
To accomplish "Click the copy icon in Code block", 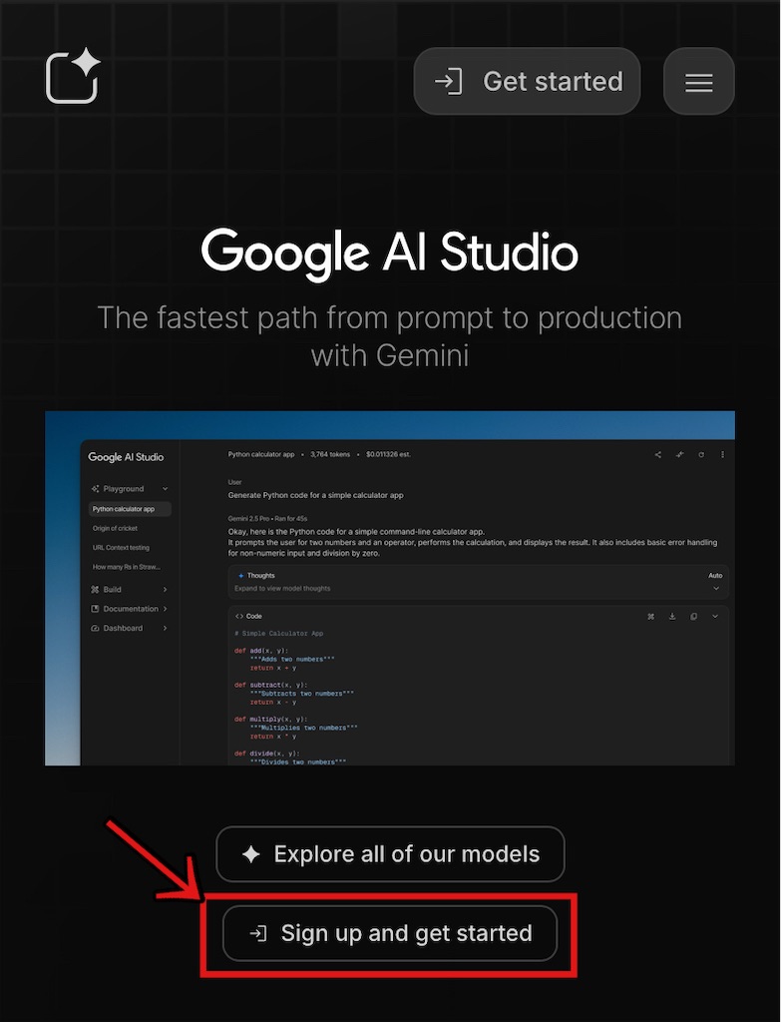I will point(693,616).
